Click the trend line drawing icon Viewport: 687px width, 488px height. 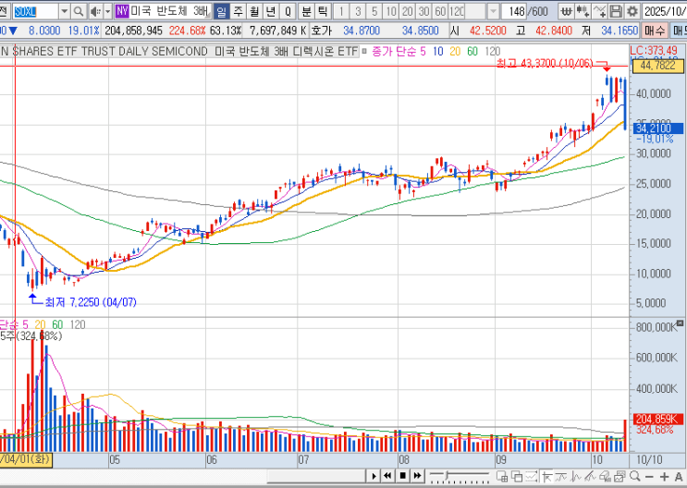coord(561,476)
